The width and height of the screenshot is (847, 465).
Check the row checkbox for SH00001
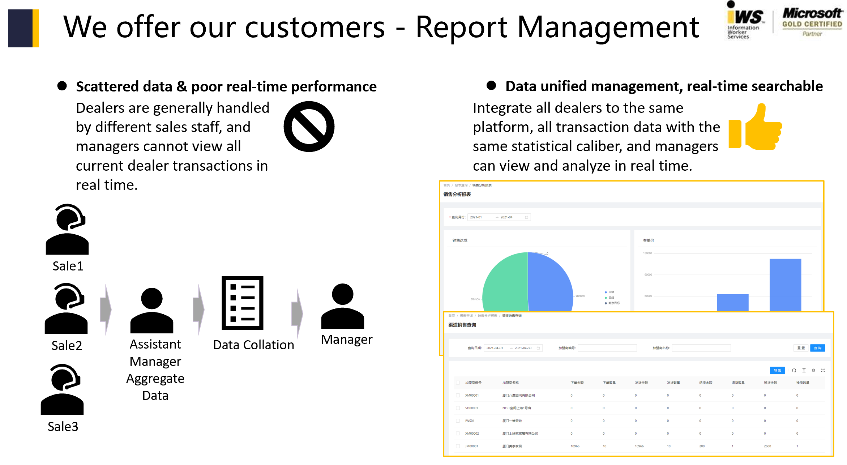click(x=458, y=408)
